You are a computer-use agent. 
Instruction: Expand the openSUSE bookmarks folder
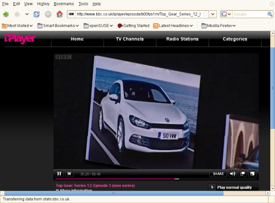click(98, 26)
